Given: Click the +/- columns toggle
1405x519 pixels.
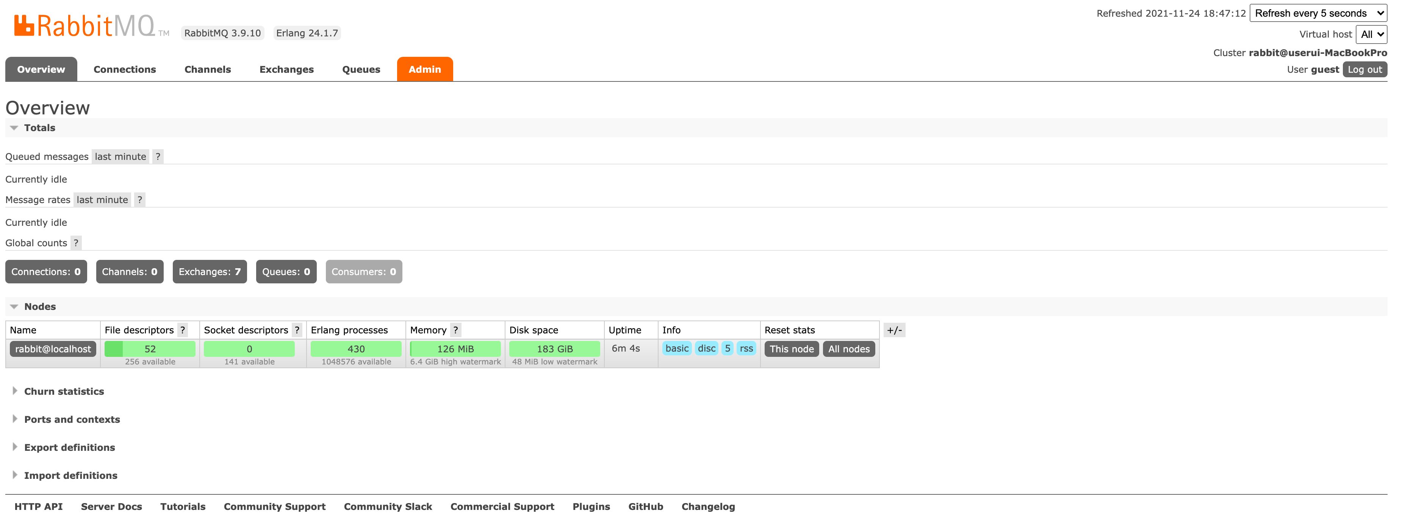Looking at the screenshot, I should tap(894, 330).
